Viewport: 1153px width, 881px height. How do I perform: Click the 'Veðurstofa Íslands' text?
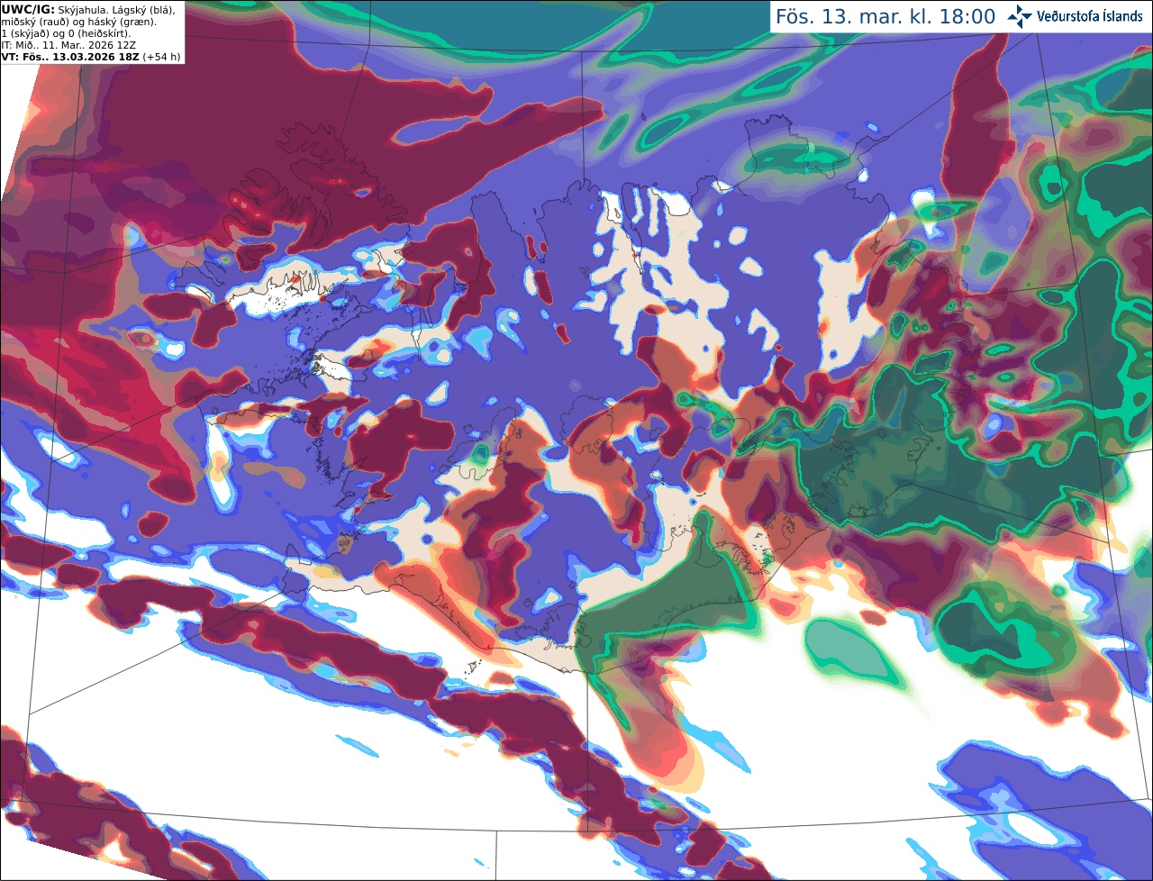[1090, 16]
